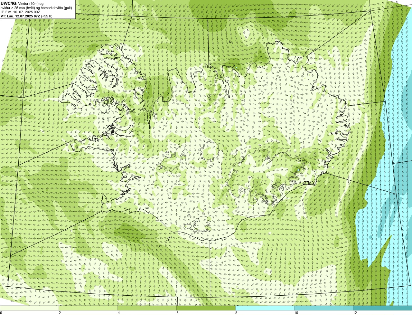The width and height of the screenshot is (412, 315).
Task: Choose the cyan 10–12 m/s legend swatch
Action: (x=324, y=308)
